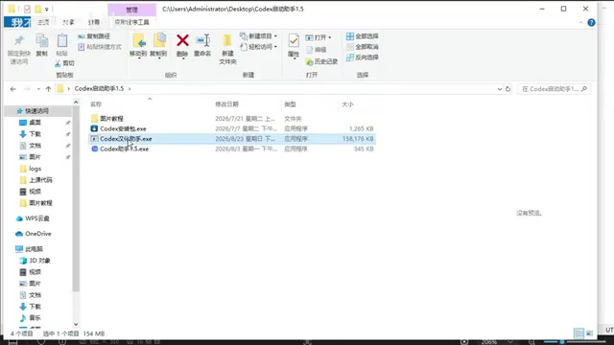Click the Help question mark icon

[x=591, y=23]
